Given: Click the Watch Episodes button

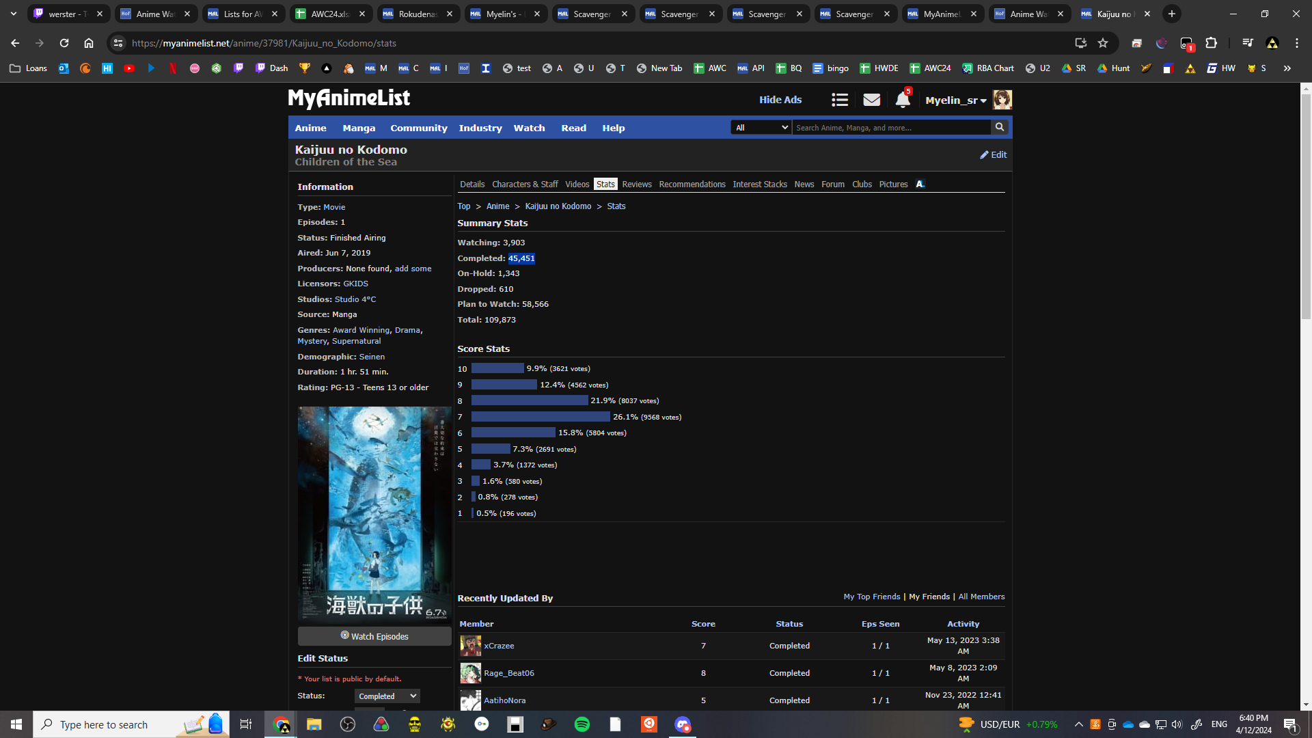Looking at the screenshot, I should [x=374, y=636].
